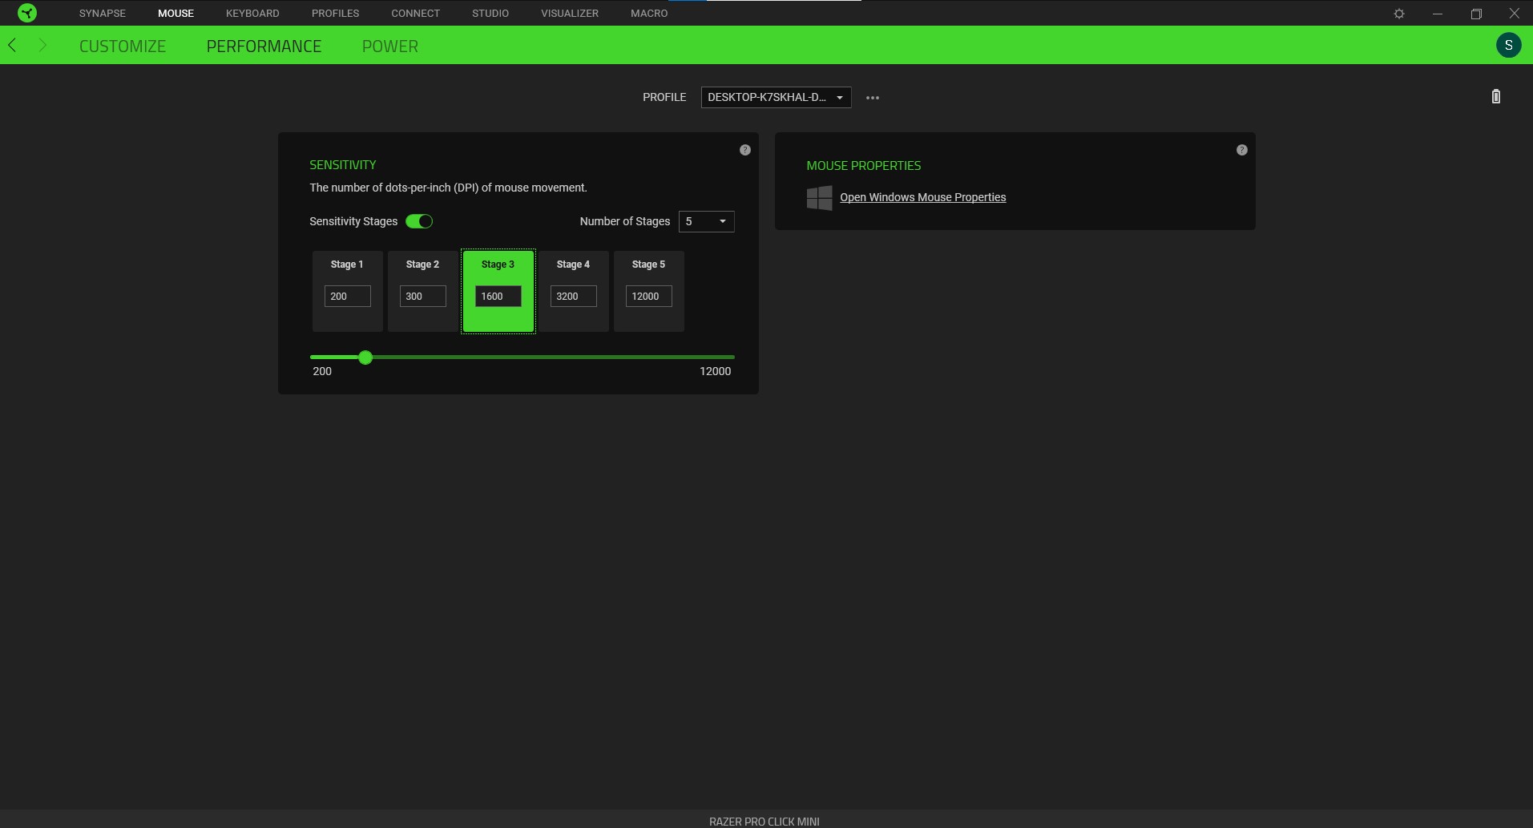Open profile options three-dot menu
1533x828 pixels.
(873, 98)
